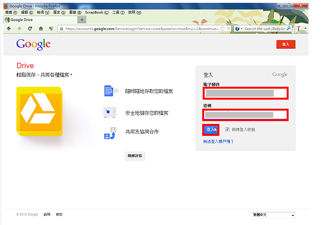321x225 pixels.
Task: Maximize the Firefox window
Action: coord(289,6)
